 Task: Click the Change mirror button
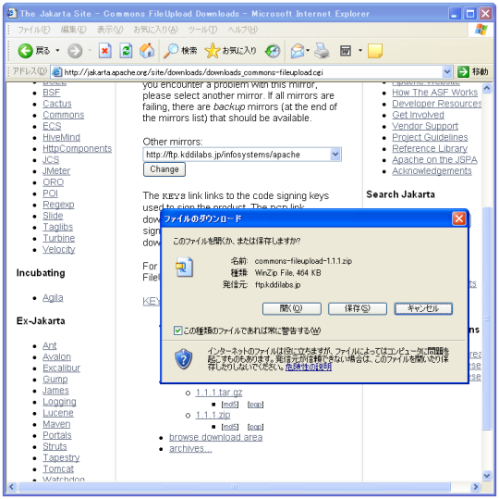coord(164,169)
